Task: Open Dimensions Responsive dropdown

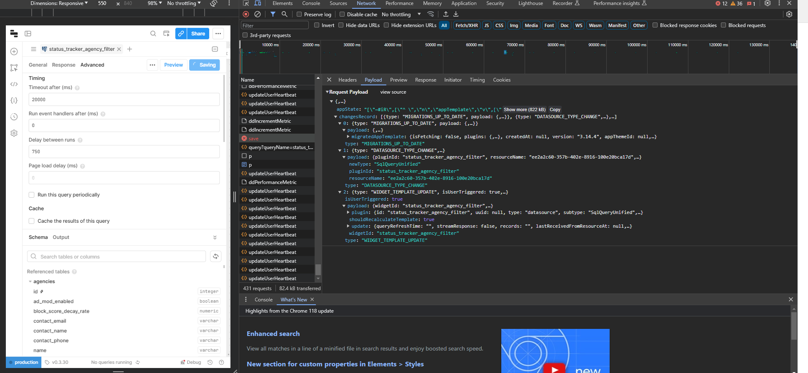Action: (59, 3)
